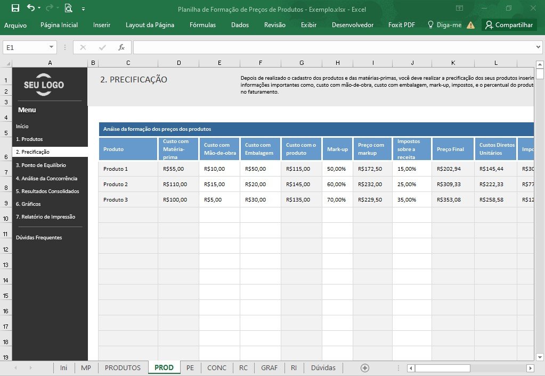The height and width of the screenshot is (376, 545).
Task: Open the Dados ribbon tab
Action: pyautogui.click(x=240, y=25)
